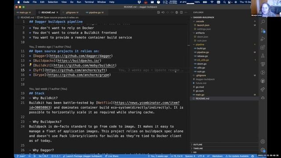Open the Apple menu
The height and width of the screenshot is (158, 281).
[x=18, y=2]
